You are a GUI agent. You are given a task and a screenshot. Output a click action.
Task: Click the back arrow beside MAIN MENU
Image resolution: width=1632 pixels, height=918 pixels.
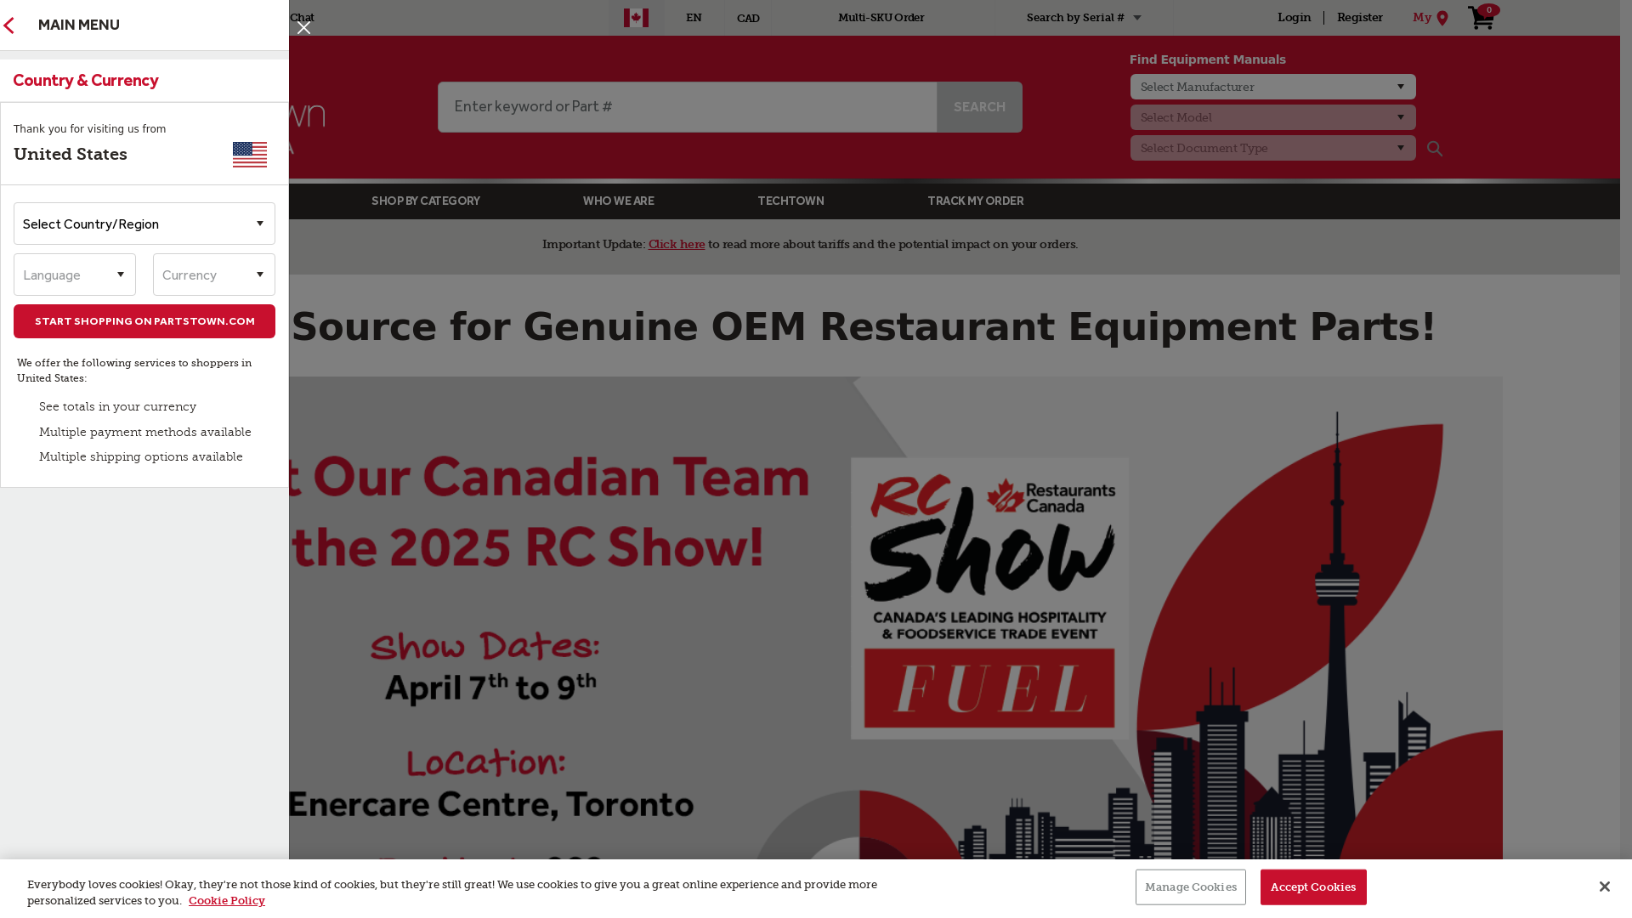pos(9,25)
